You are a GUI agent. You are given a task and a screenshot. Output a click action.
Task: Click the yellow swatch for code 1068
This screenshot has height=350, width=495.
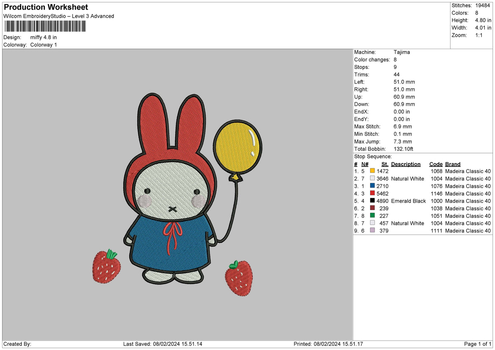point(372,171)
